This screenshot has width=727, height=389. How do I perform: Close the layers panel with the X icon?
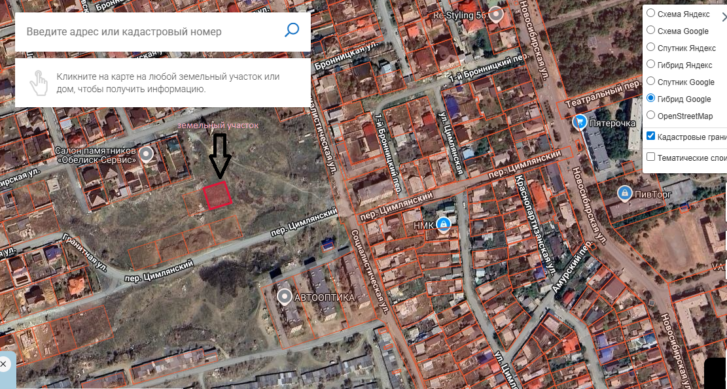tap(724, 17)
